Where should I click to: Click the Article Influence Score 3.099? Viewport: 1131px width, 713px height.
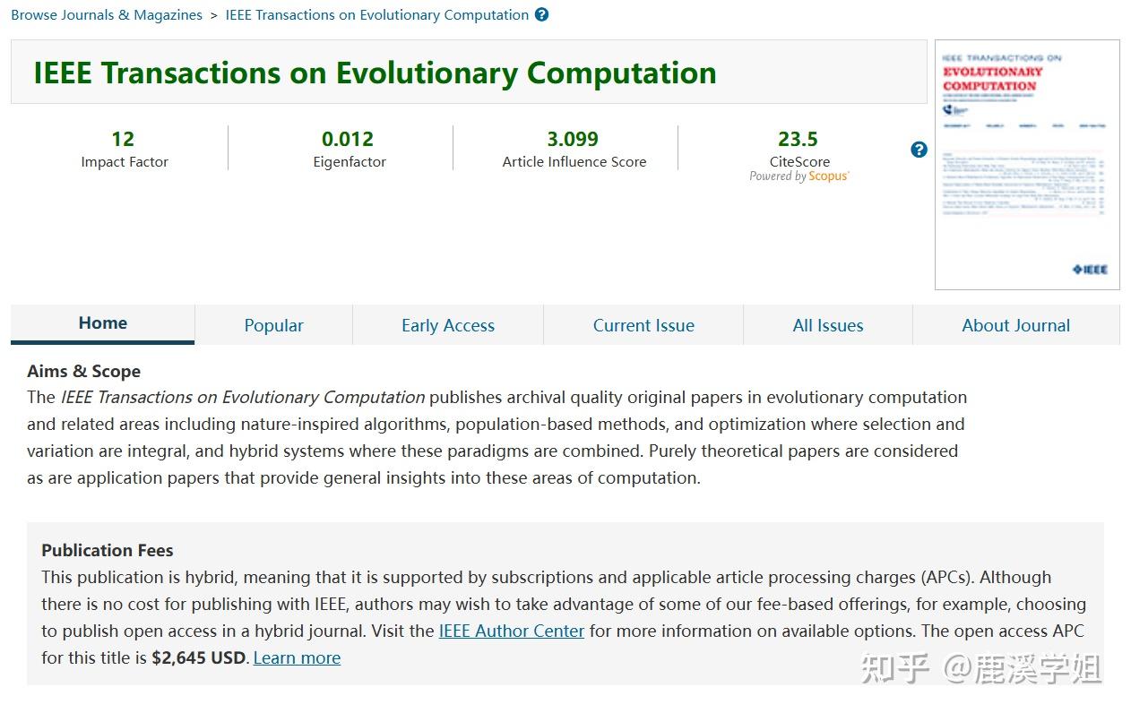(x=573, y=139)
